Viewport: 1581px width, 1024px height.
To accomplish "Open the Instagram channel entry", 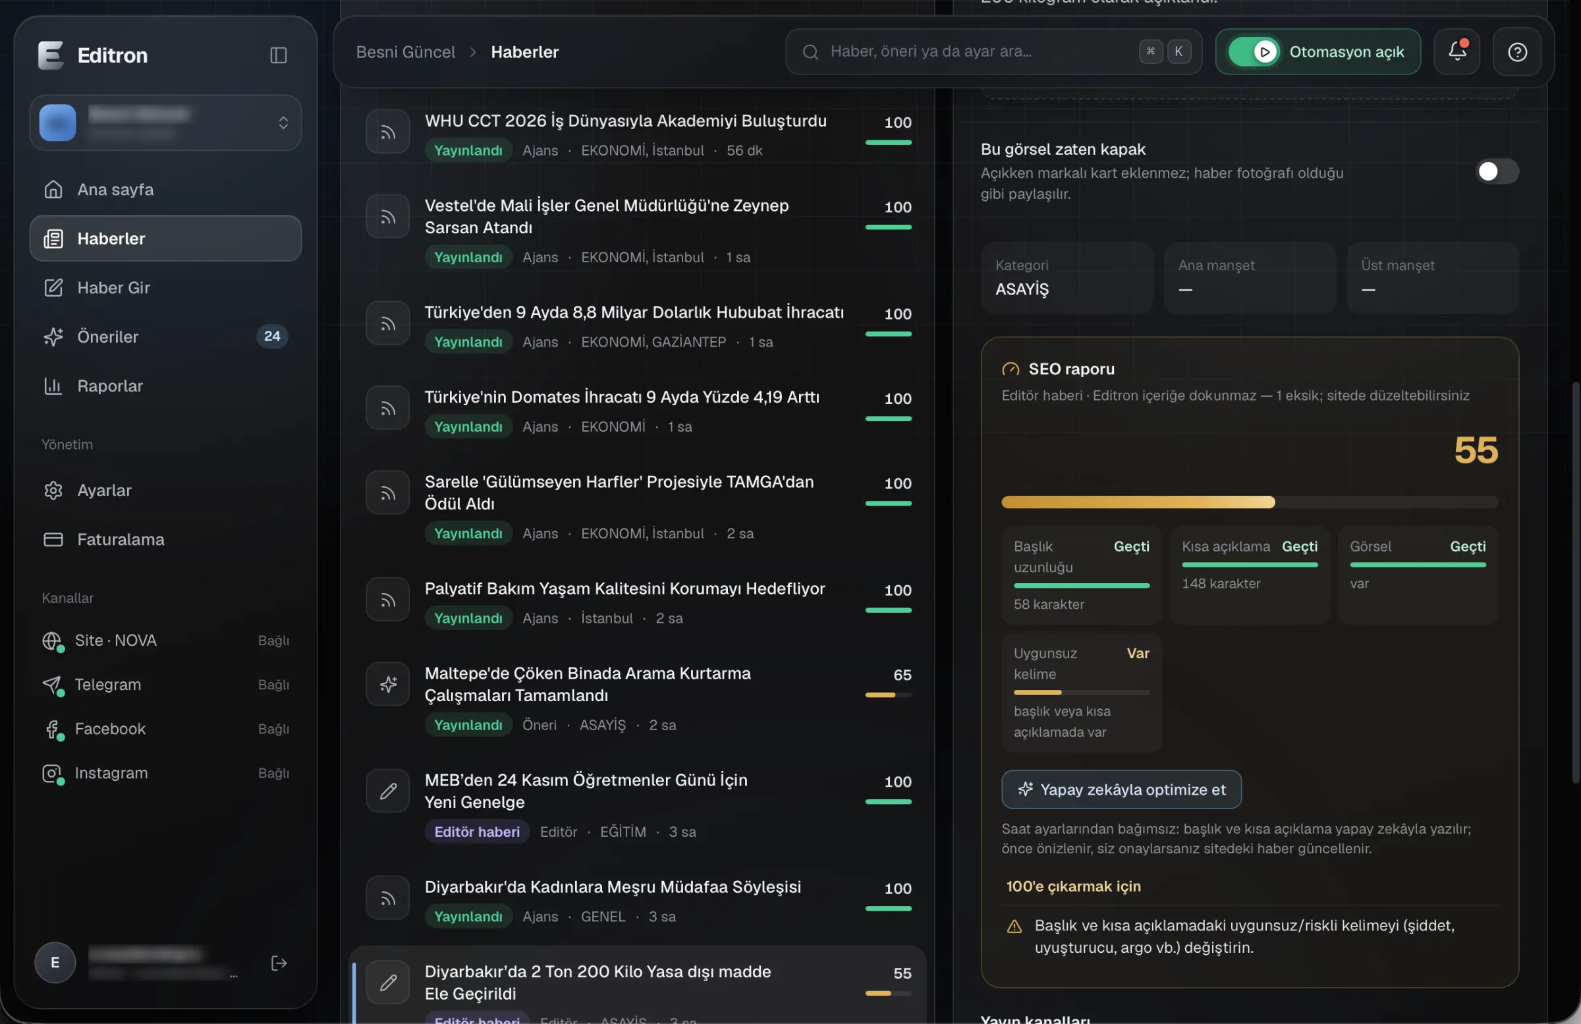I will pyautogui.click(x=165, y=773).
